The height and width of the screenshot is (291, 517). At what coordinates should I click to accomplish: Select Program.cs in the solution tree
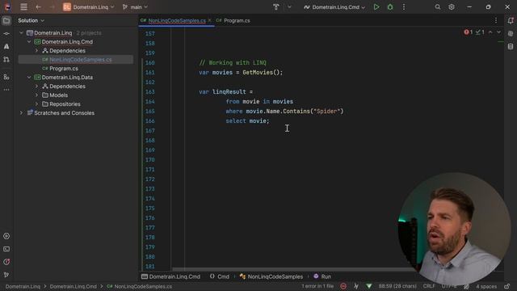[64, 68]
